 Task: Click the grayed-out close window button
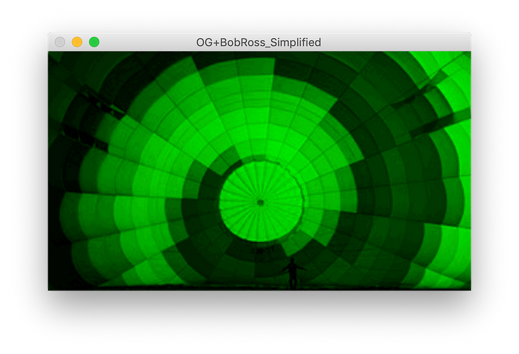pyautogui.click(x=60, y=42)
